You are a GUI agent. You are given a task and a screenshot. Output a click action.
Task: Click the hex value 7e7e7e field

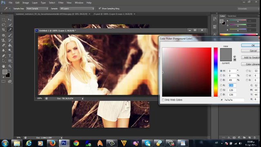click(x=234, y=100)
